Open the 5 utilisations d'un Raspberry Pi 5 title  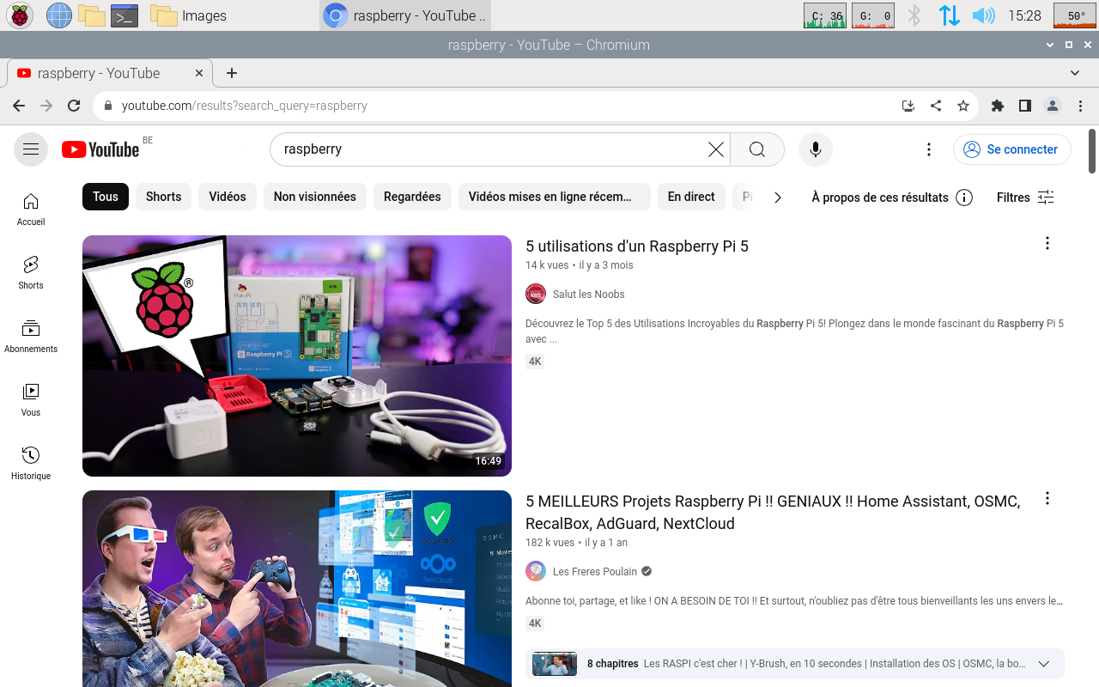[637, 246]
